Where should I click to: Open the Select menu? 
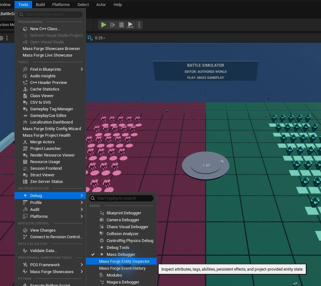(83, 4)
